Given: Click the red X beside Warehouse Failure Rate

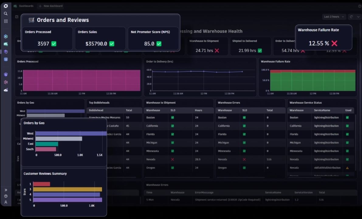Looking at the screenshot, I should pyautogui.click(x=334, y=43).
